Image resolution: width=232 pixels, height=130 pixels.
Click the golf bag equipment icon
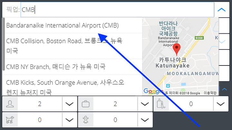coord(161,104)
